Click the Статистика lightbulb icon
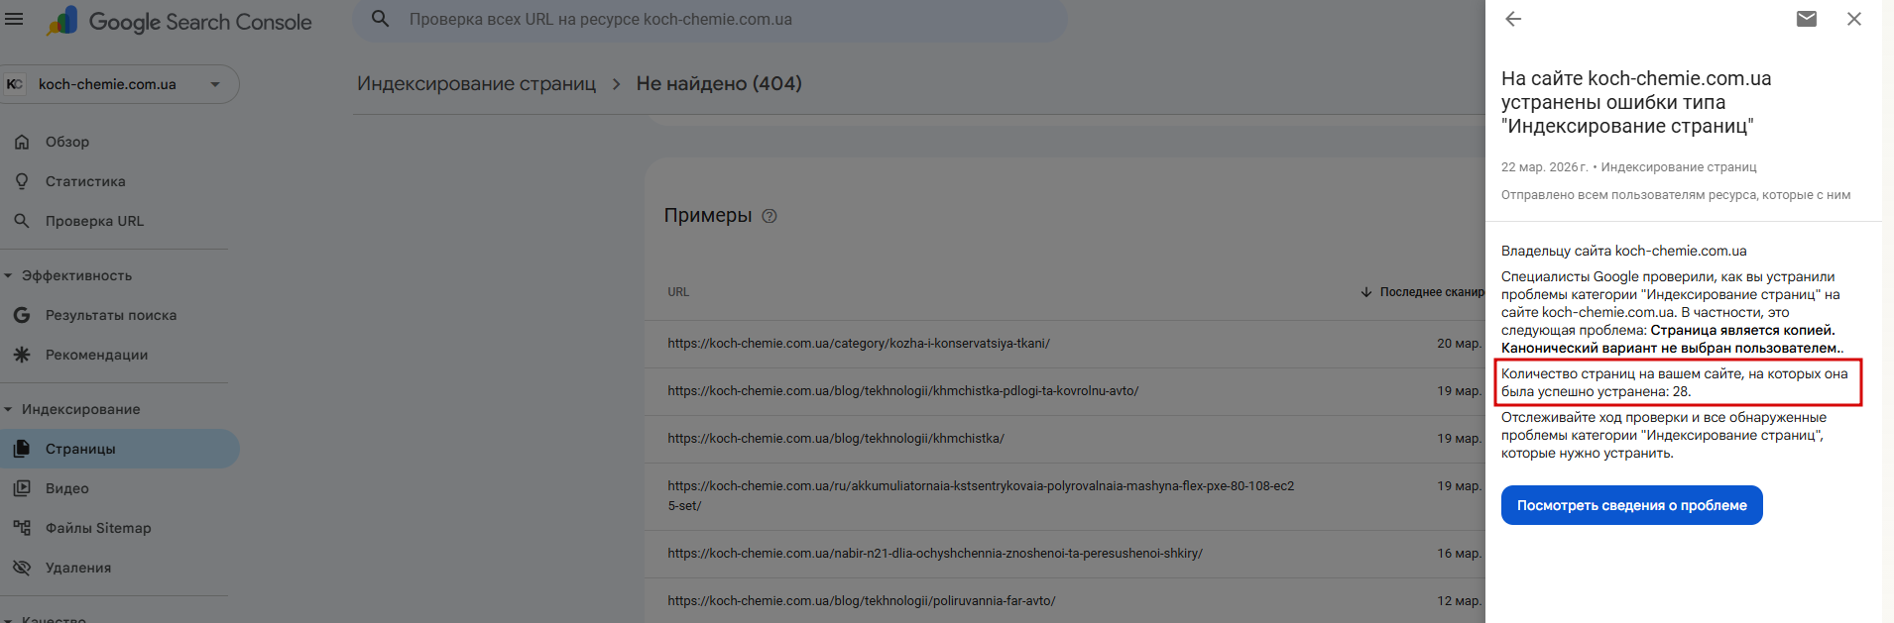This screenshot has width=1894, height=623. click(22, 181)
